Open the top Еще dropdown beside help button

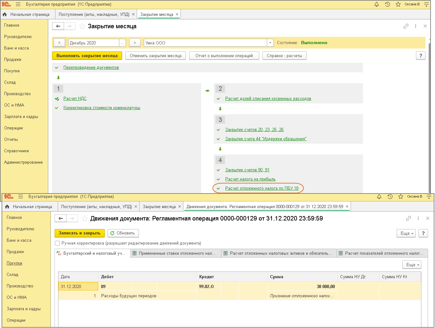coord(406,233)
